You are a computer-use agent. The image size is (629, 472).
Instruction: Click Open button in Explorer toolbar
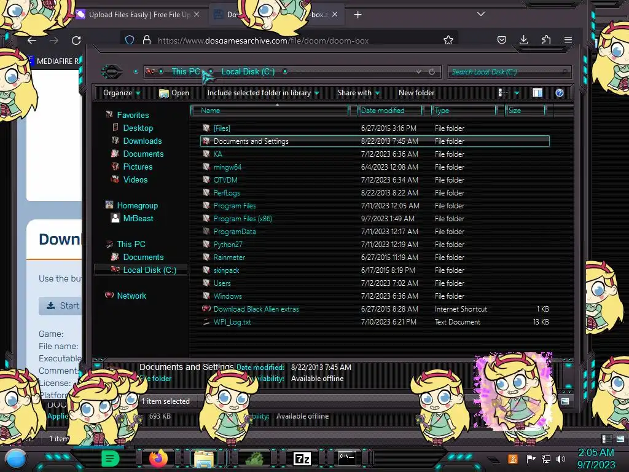[174, 93]
